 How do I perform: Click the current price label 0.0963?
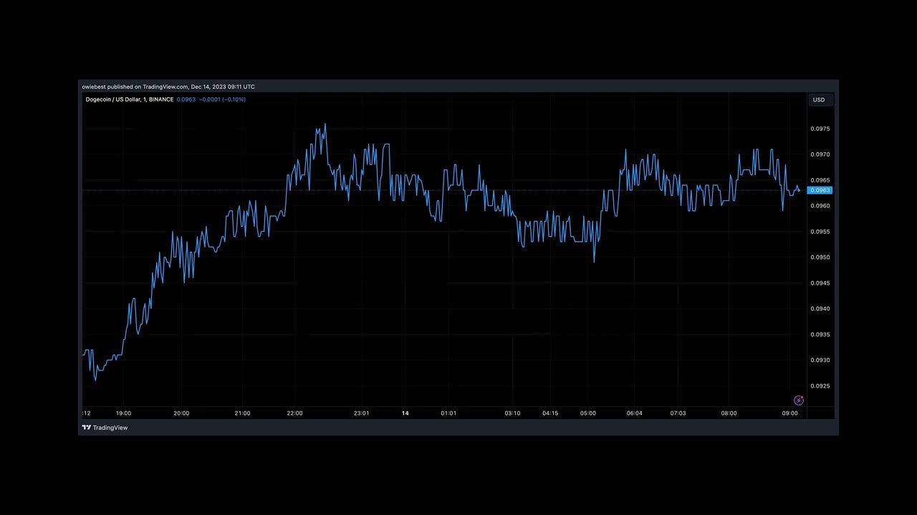click(820, 190)
